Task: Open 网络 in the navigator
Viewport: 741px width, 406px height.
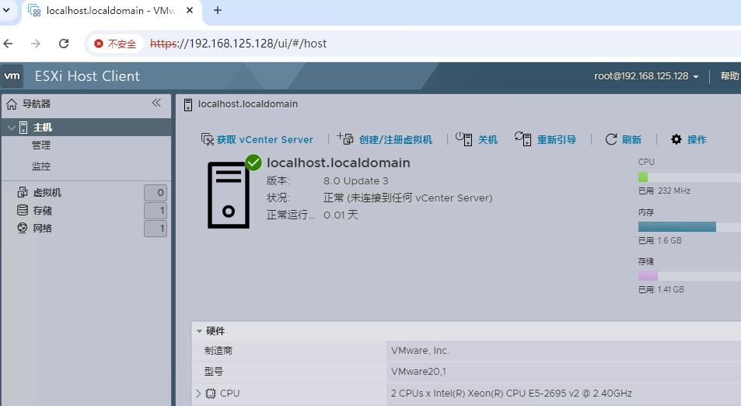Action: pyautogui.click(x=43, y=229)
